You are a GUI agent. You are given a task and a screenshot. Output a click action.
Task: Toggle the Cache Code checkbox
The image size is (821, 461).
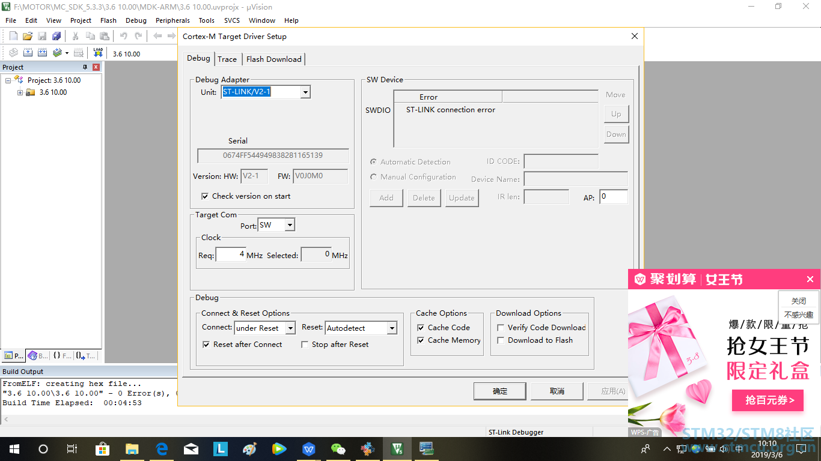(421, 328)
